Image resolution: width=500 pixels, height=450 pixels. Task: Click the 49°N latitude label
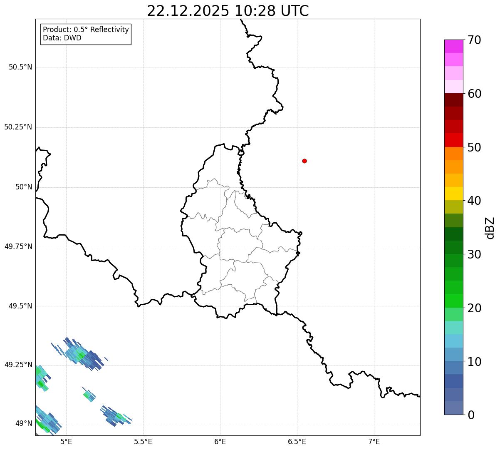(24, 423)
